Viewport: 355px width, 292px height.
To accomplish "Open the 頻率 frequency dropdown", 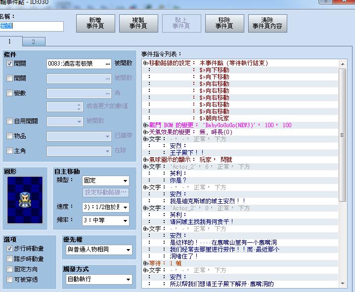I will point(106,220).
